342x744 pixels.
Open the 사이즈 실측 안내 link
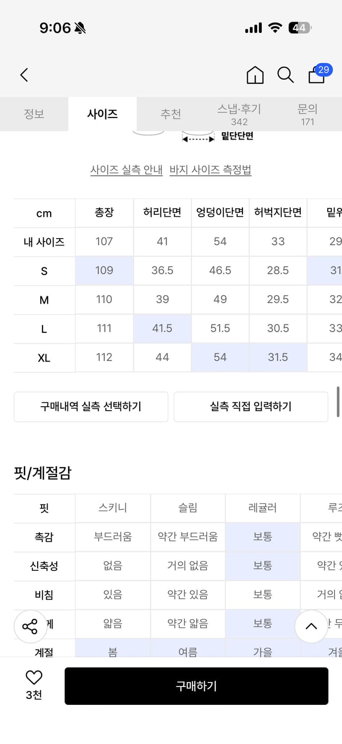(126, 170)
